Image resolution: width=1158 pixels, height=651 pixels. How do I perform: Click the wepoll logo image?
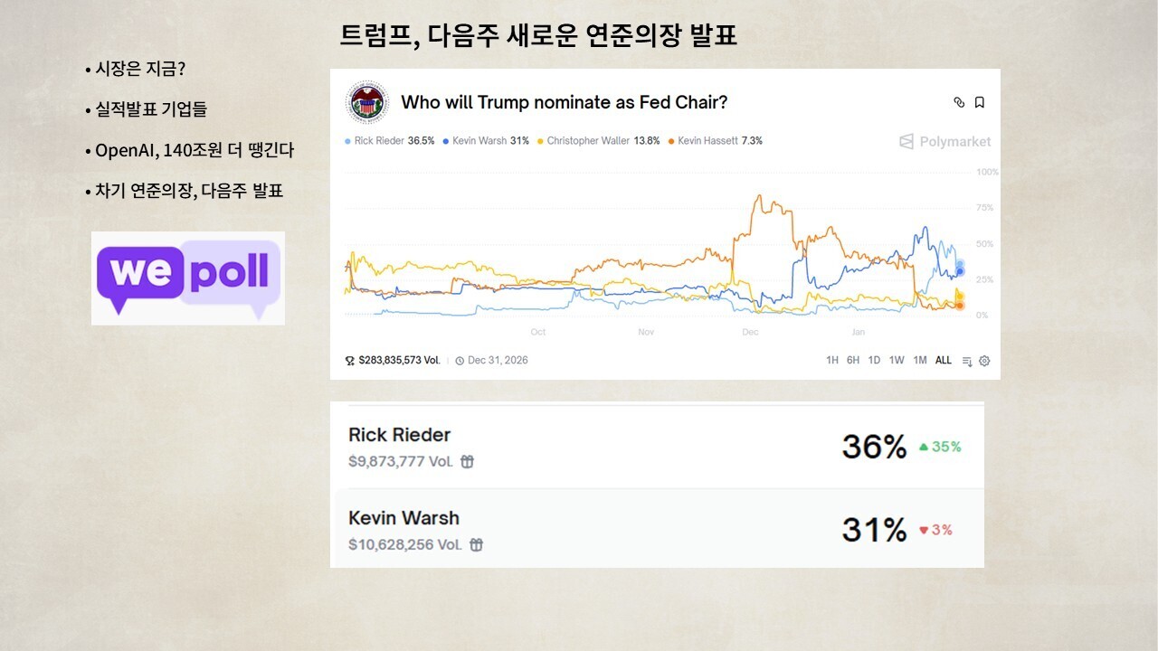[x=188, y=278]
